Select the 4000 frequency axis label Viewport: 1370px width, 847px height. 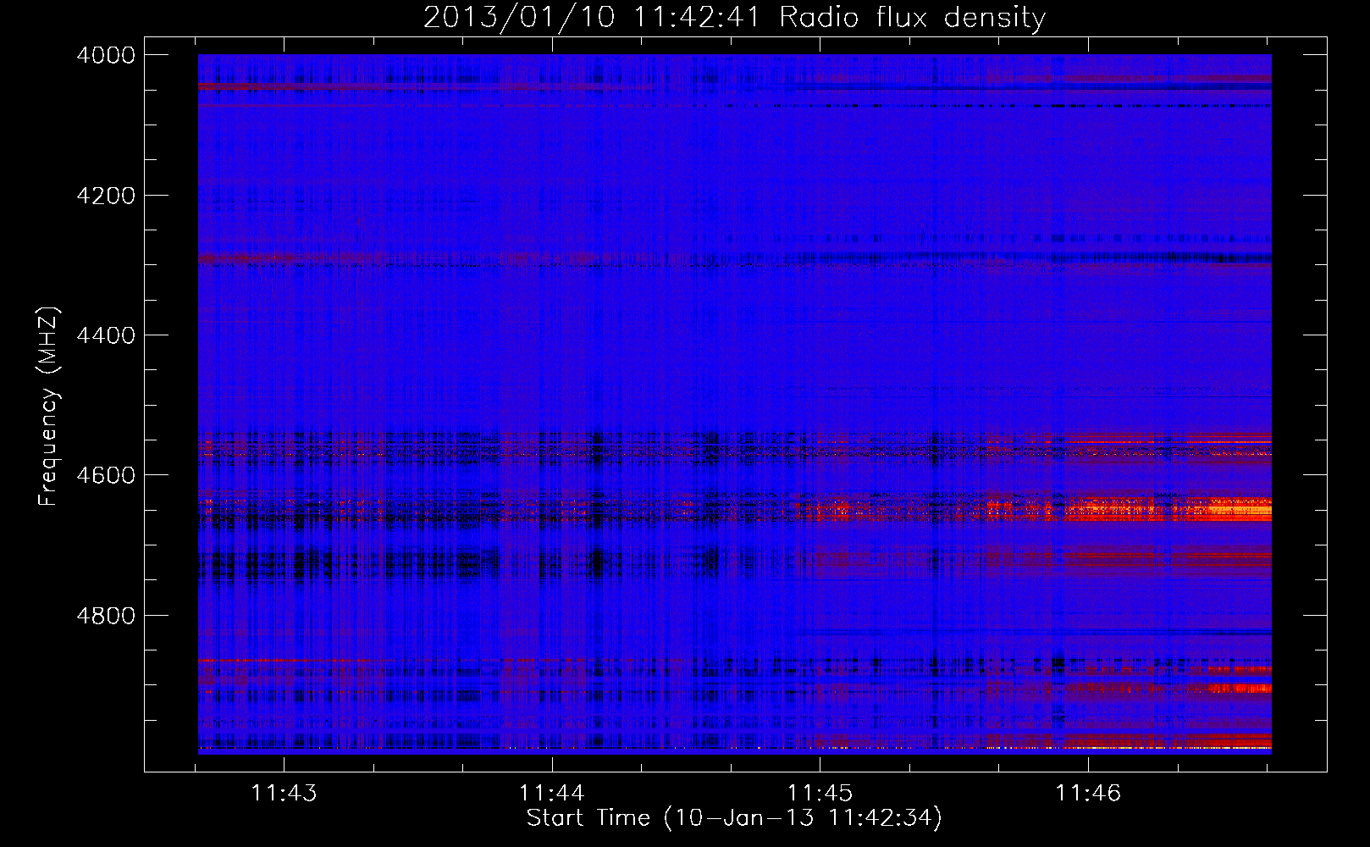click(x=106, y=55)
